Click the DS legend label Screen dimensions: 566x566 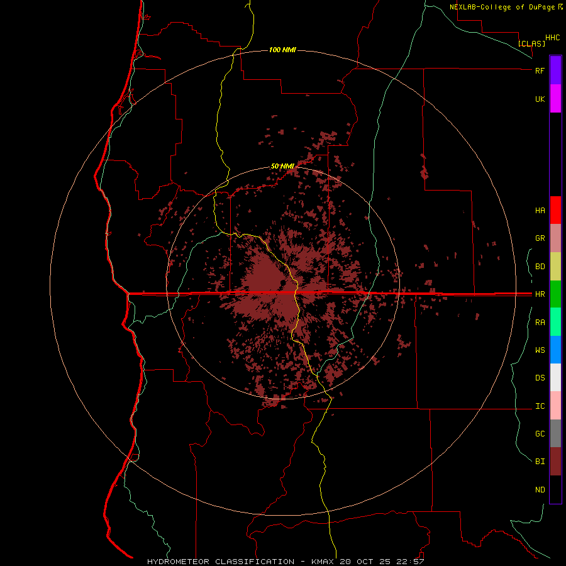click(x=540, y=377)
